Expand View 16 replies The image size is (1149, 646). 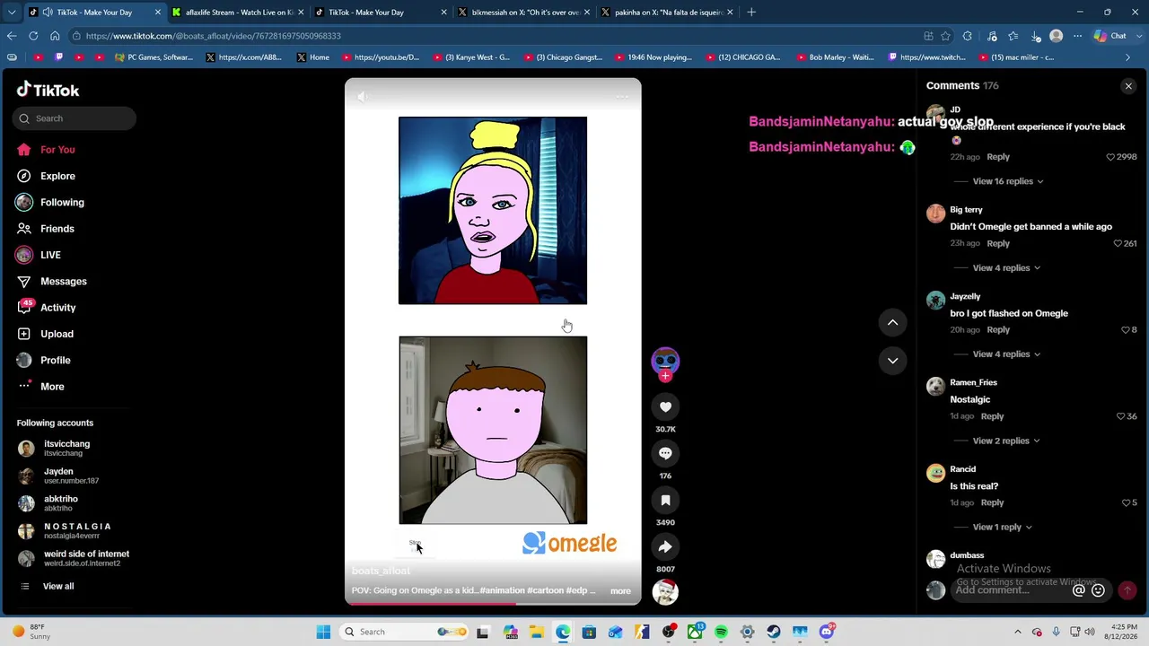click(x=1007, y=181)
